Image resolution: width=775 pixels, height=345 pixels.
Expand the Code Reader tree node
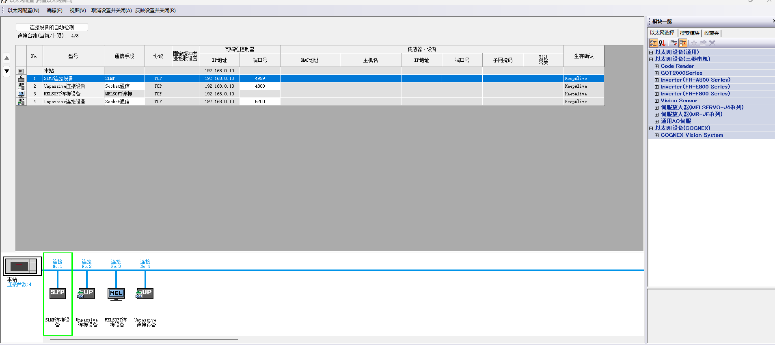coord(656,66)
